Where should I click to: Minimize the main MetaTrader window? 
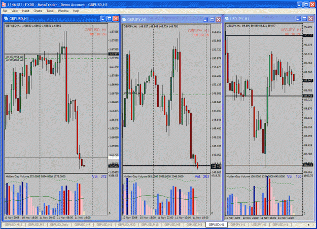(x=300, y=5)
